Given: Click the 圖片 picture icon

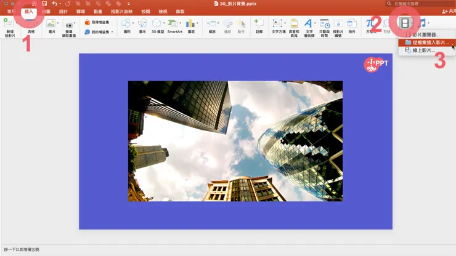Looking at the screenshot, I should 51,23.
